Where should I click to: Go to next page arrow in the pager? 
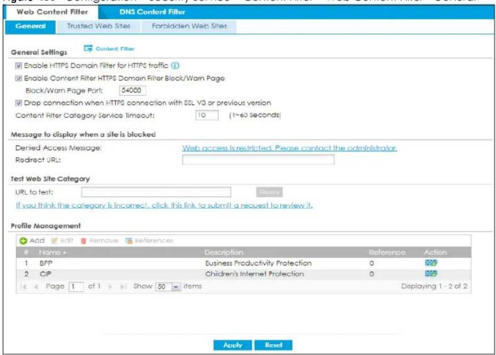[110, 286]
